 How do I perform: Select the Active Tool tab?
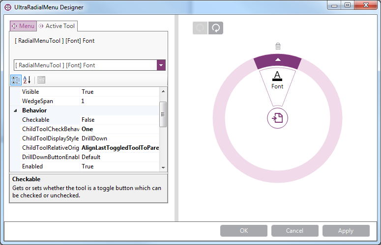pyautogui.click(x=57, y=26)
